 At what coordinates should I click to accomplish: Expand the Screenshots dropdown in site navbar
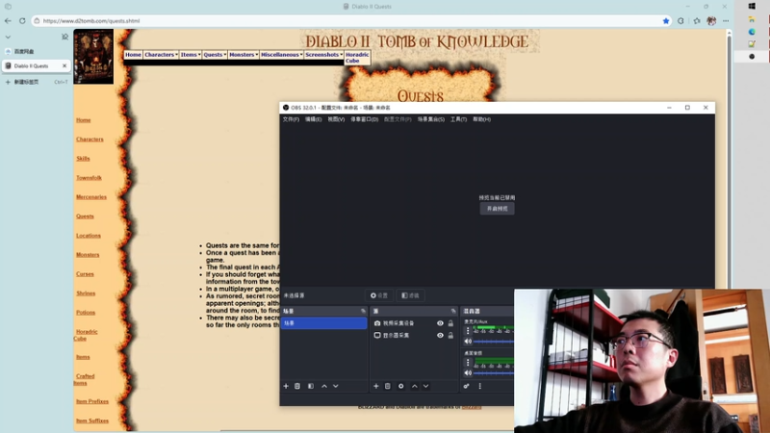click(323, 55)
